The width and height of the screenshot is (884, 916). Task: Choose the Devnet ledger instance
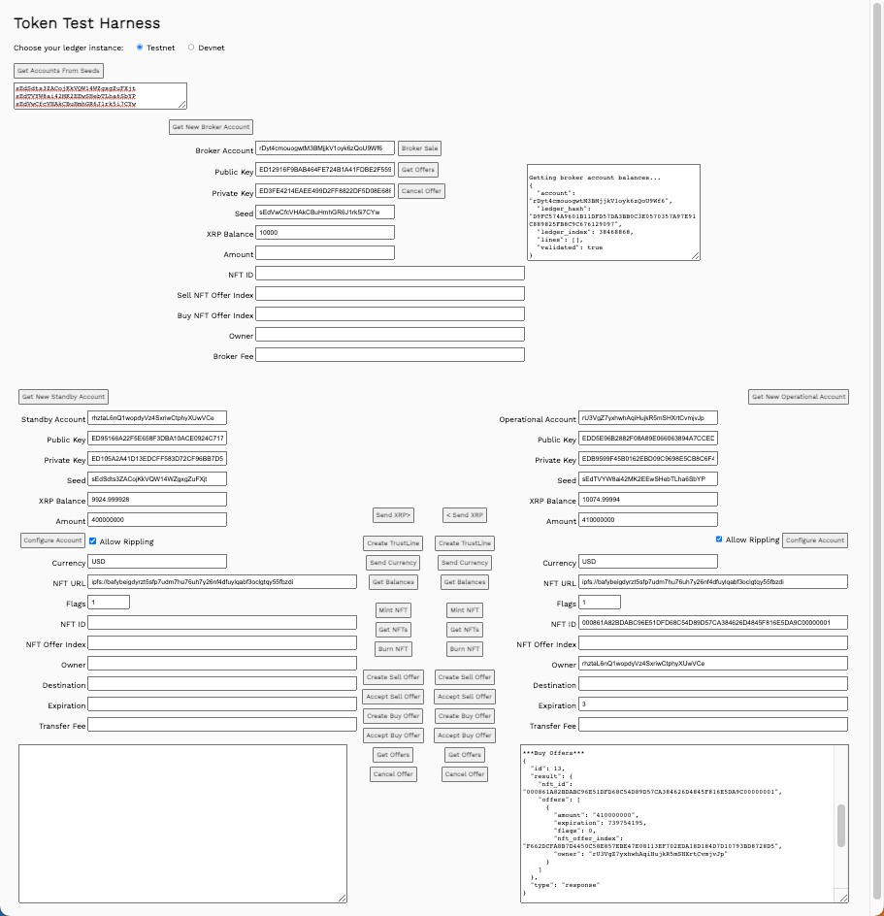pyautogui.click(x=190, y=48)
